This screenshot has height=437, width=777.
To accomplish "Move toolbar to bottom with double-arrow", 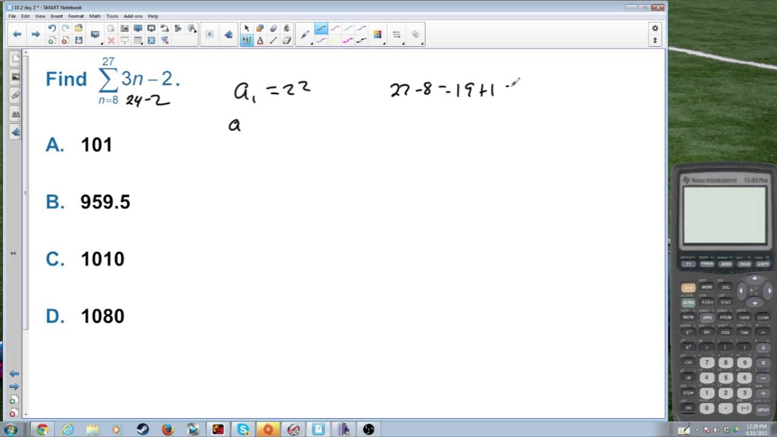I will click(x=654, y=41).
